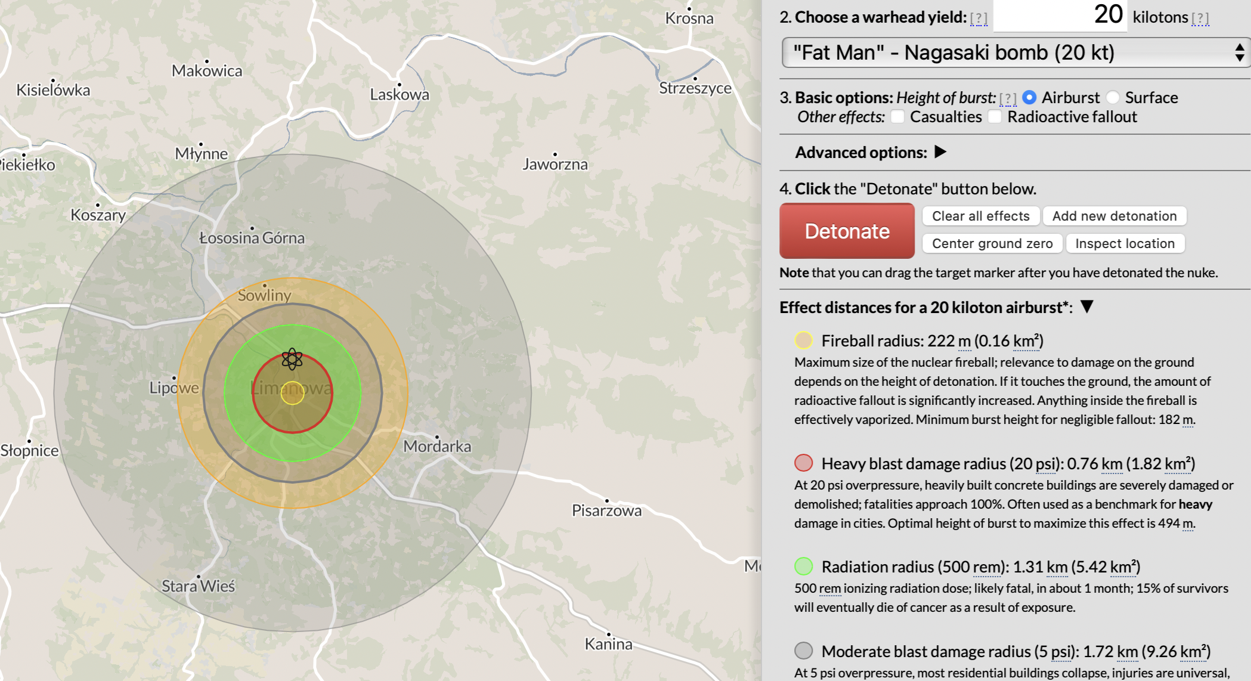Viewport: 1251px width, 681px height.
Task: Click the Fireball radius yellow swatch
Action: (x=804, y=340)
